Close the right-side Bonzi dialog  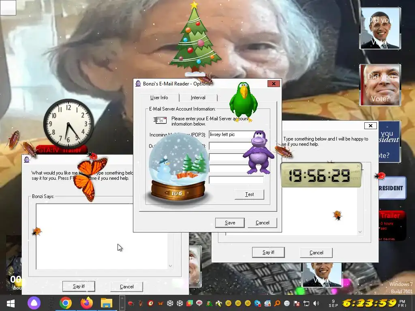[x=370, y=126]
